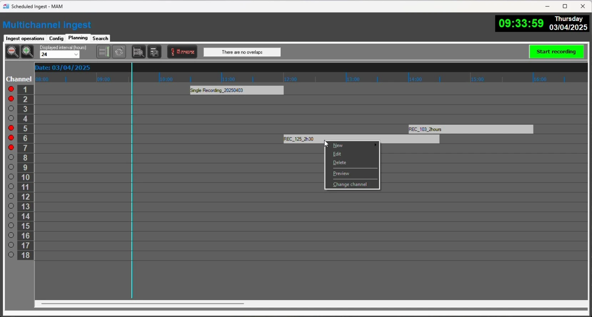Click the vertical row height adjustment icon
The height and width of the screenshot is (317, 592).
coord(103,52)
